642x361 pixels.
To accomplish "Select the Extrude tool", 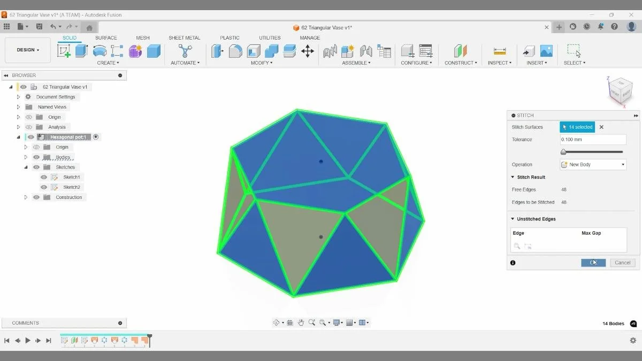I will pyautogui.click(x=81, y=51).
